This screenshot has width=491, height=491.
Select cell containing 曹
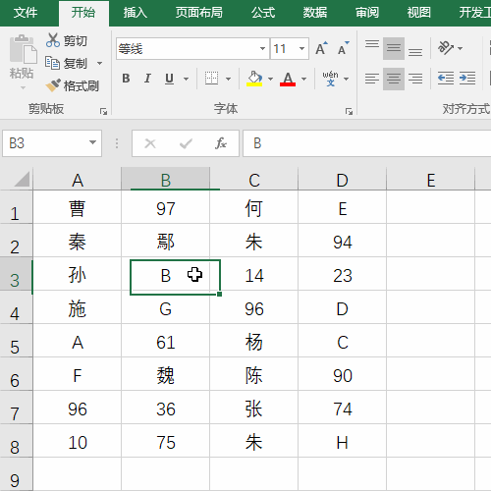pos(78,207)
